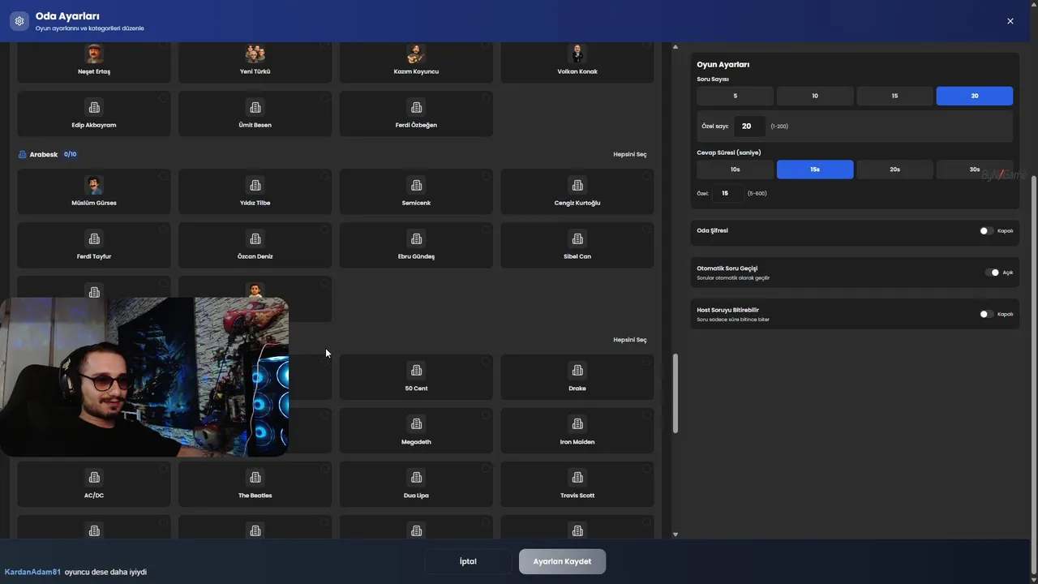Click the 50 Cent placeholder icon
This screenshot has height=584, width=1038.
click(416, 371)
